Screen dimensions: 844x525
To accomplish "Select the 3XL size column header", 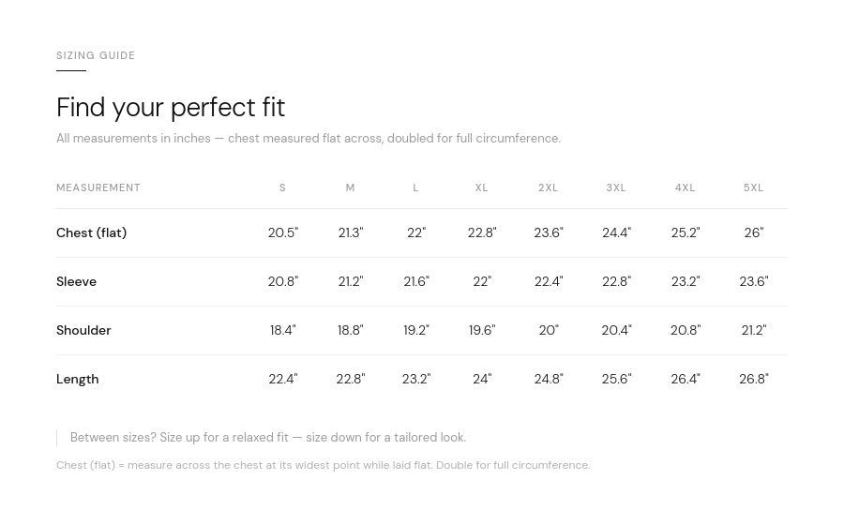I will pyautogui.click(x=616, y=188).
